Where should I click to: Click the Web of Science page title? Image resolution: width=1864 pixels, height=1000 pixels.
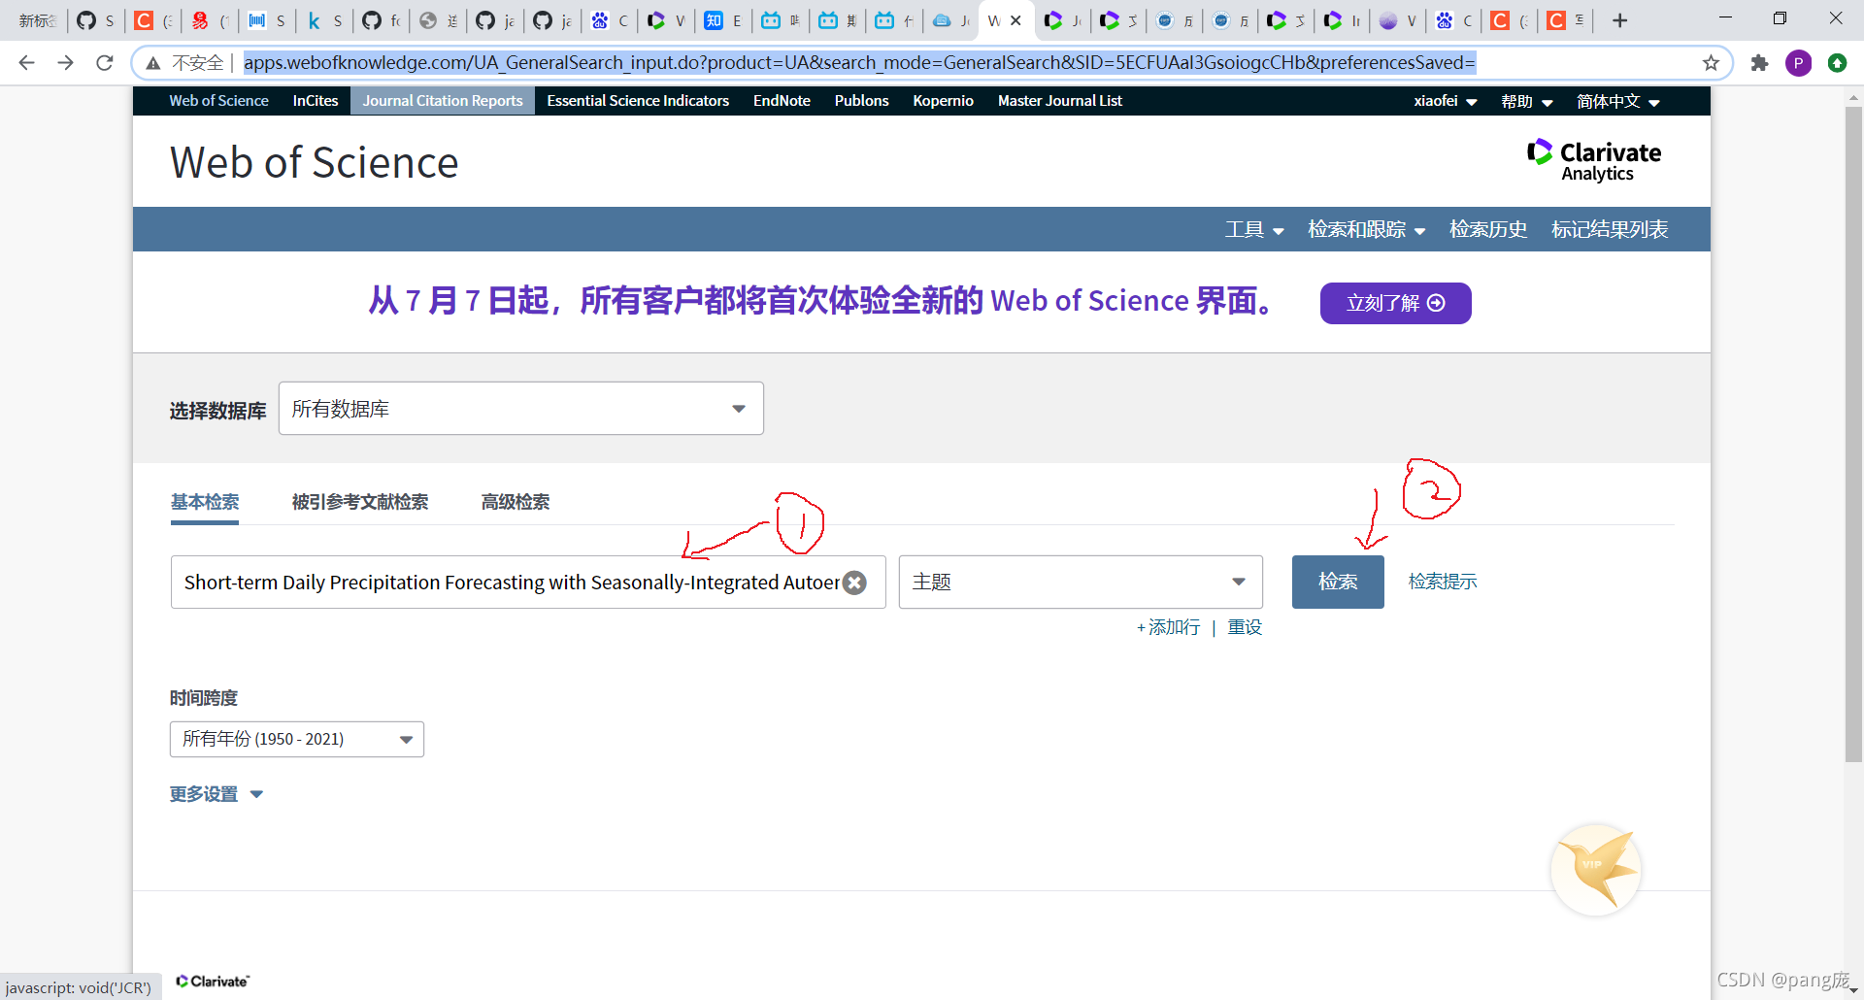315,162
